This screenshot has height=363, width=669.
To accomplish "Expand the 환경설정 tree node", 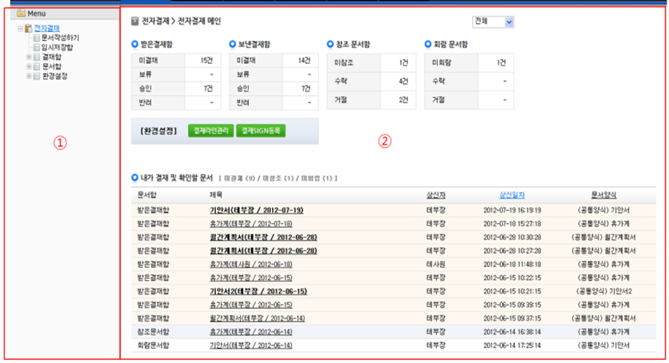I will pos(29,76).
